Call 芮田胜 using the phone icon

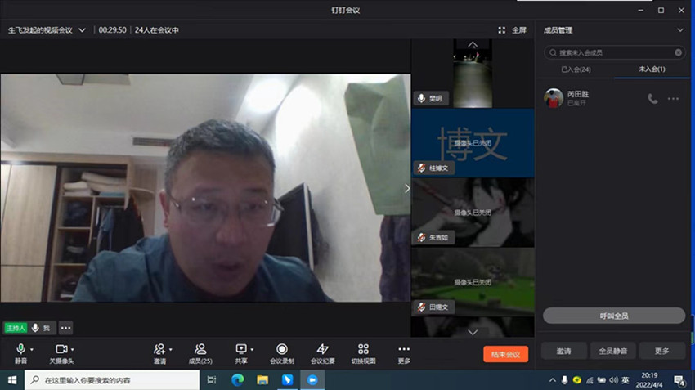pos(652,98)
